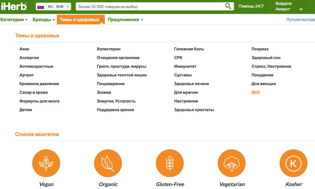This screenshot has width=315, height=189.
Task: Open the Лучшая выгода link
Action: (301, 19)
